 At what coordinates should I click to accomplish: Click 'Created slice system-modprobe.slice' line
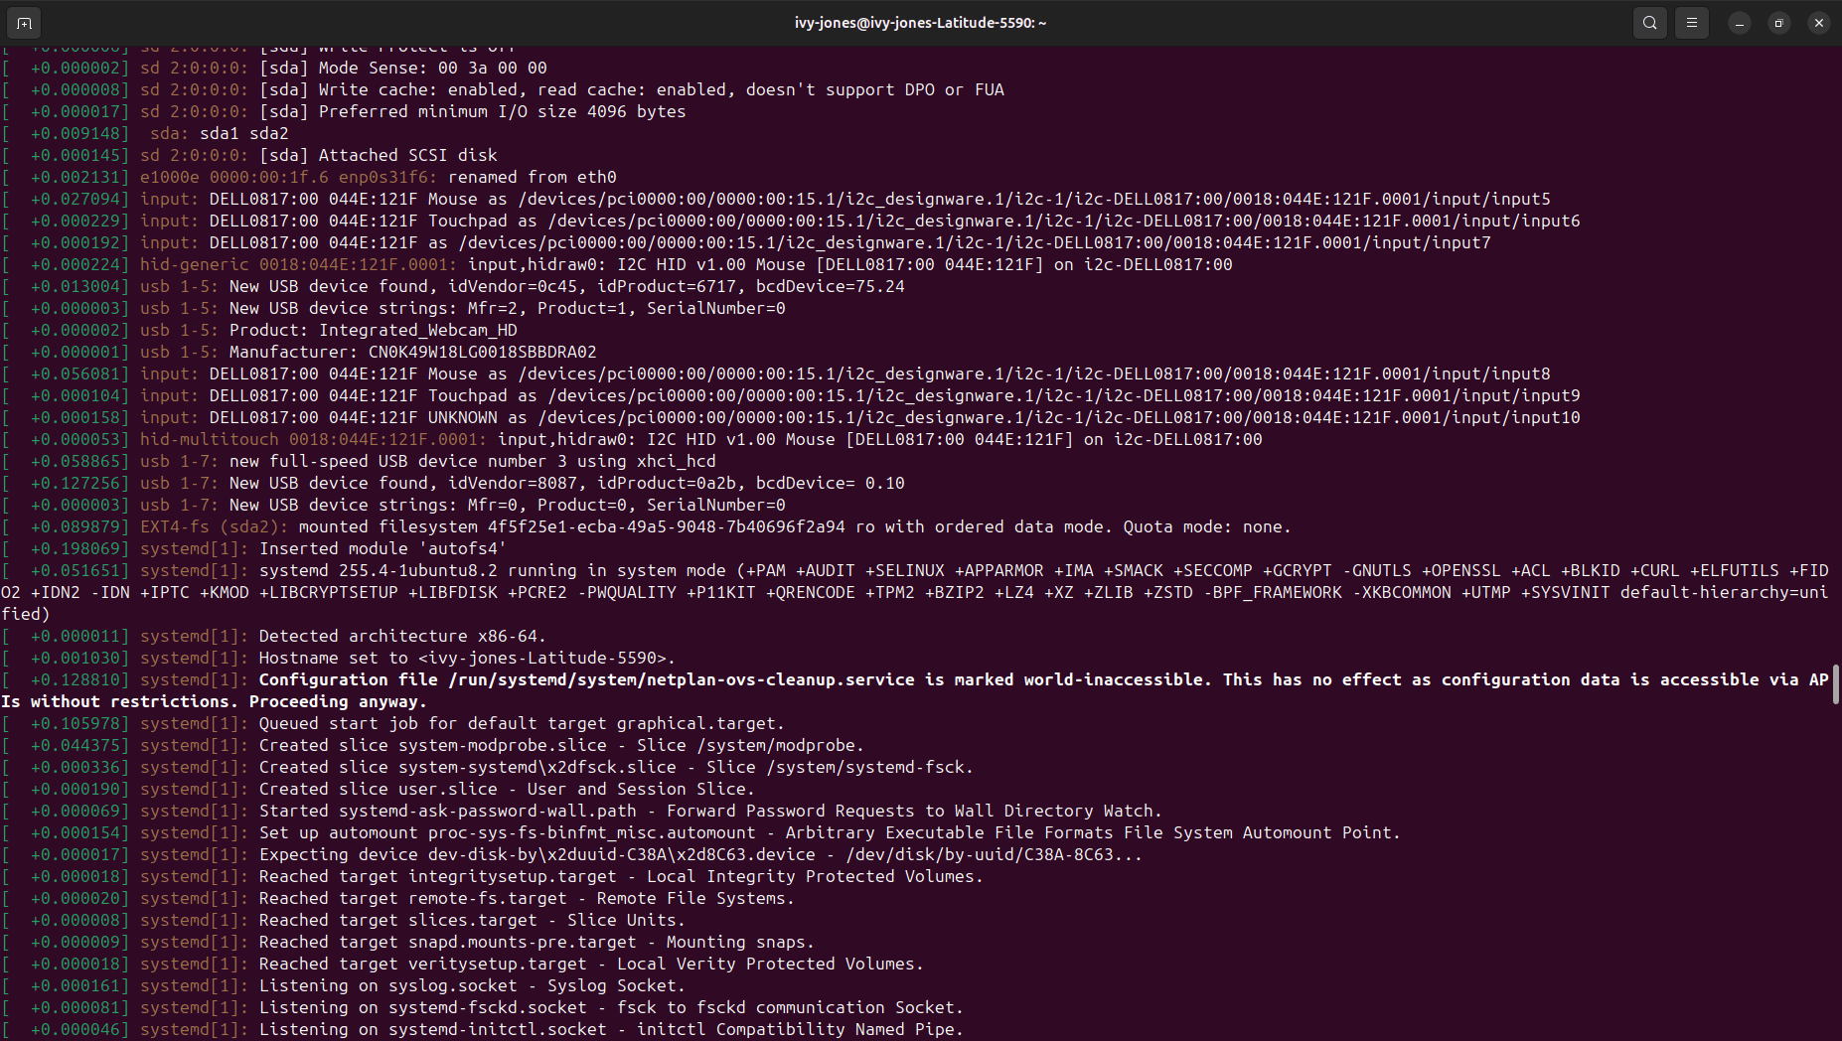433,745
